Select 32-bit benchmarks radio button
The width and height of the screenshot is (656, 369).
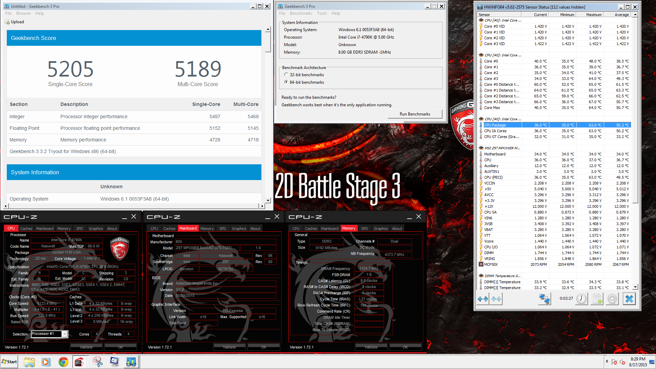[286, 75]
